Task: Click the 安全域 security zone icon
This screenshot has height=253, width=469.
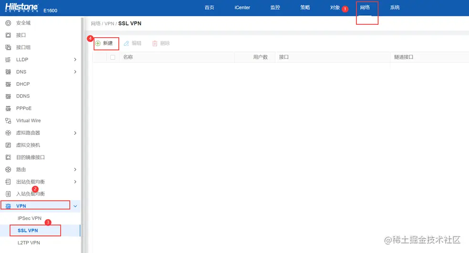Action: tap(8, 23)
